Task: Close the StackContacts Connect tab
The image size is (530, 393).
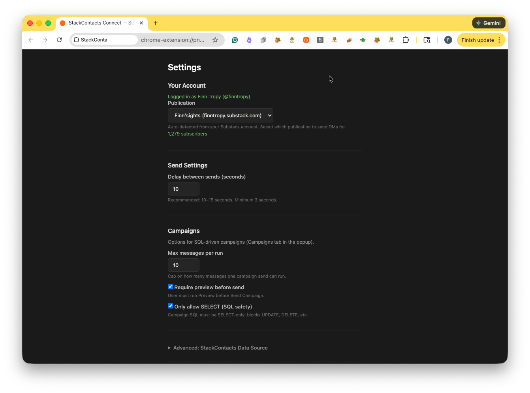Action: coord(141,23)
